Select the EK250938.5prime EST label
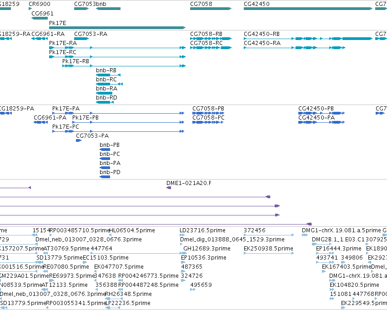Viewport: 387px width, 310px height. click(268, 249)
